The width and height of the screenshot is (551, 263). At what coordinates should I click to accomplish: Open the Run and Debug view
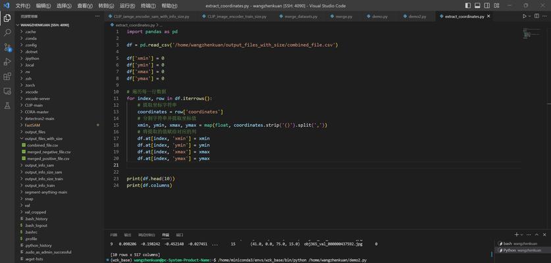pos(7,62)
